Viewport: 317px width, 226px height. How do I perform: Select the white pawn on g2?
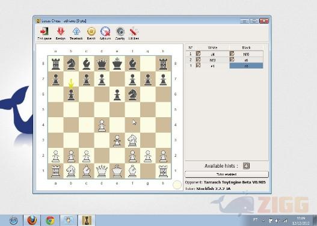click(148, 156)
